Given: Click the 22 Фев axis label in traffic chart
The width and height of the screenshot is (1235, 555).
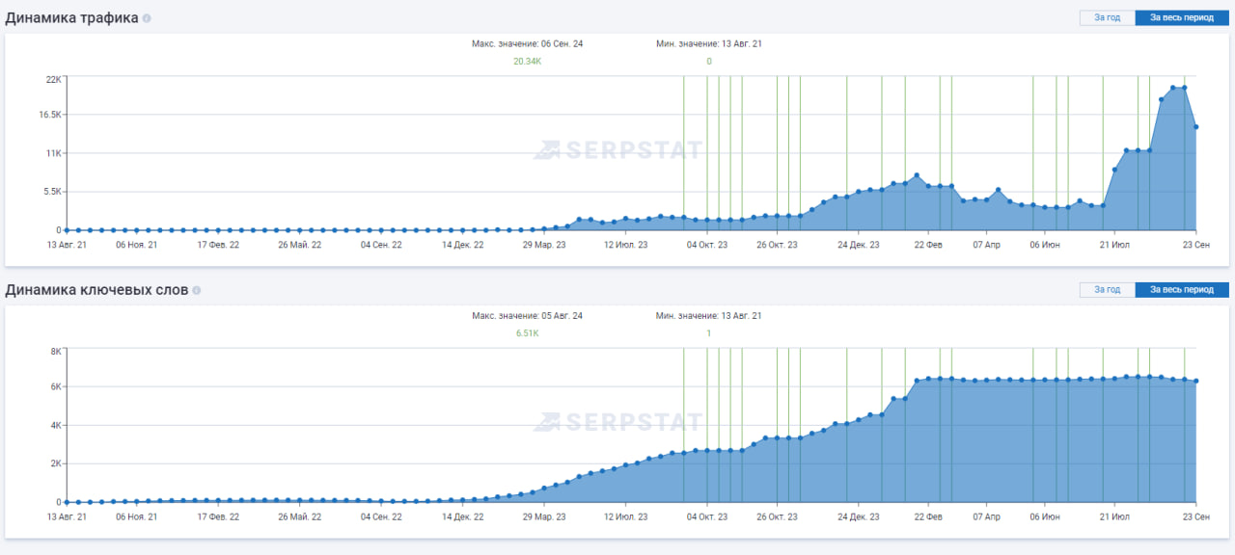Looking at the screenshot, I should point(928,246).
